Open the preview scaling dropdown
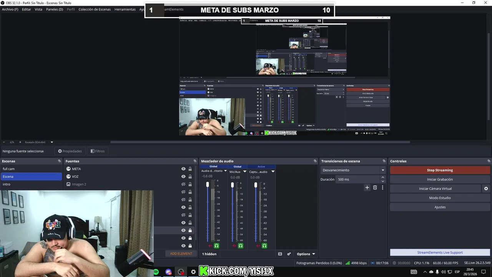 coord(52,142)
